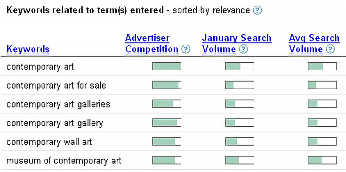Select the 'contemporary art galleries' keyword
This screenshot has width=346, height=172.
tap(58, 104)
